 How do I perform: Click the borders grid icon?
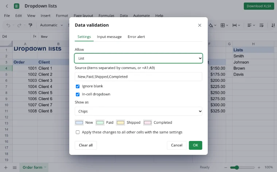(223, 25)
